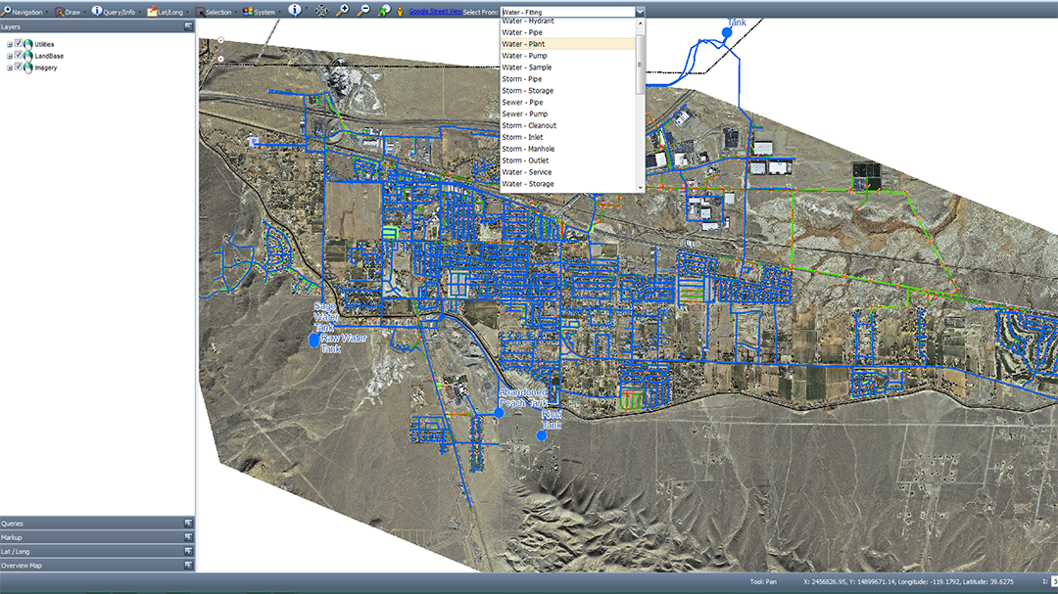Click the Utilities layer globe icon

28,44
